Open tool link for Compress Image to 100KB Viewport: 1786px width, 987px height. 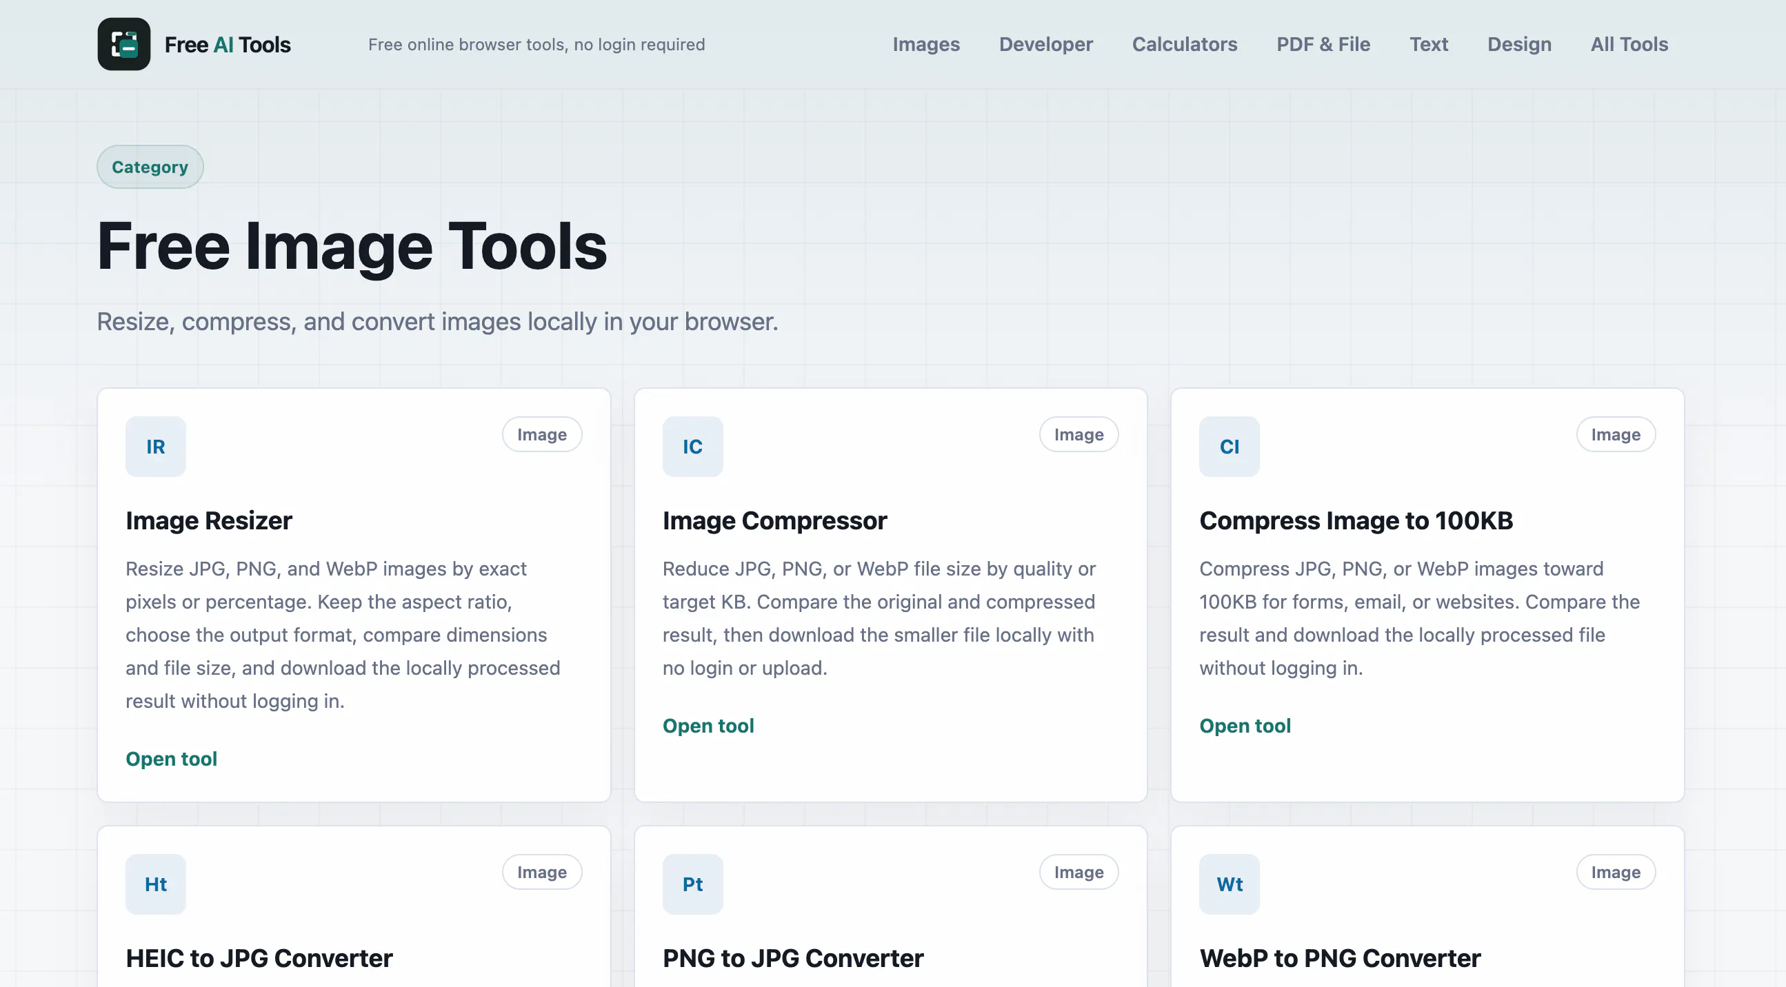pos(1245,726)
